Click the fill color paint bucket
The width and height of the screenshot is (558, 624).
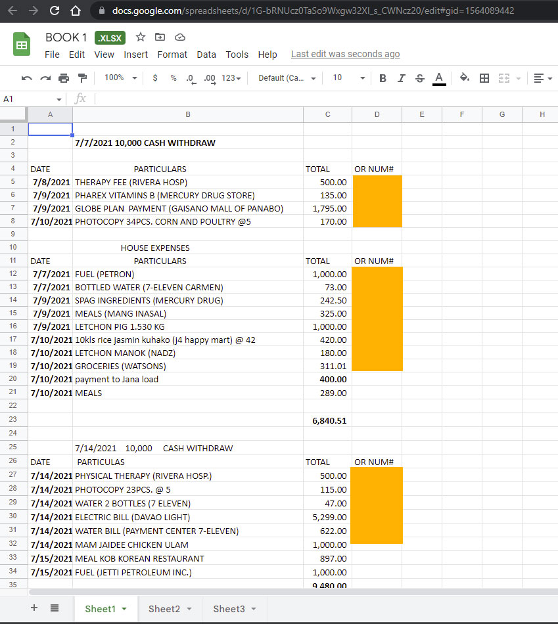coord(465,78)
